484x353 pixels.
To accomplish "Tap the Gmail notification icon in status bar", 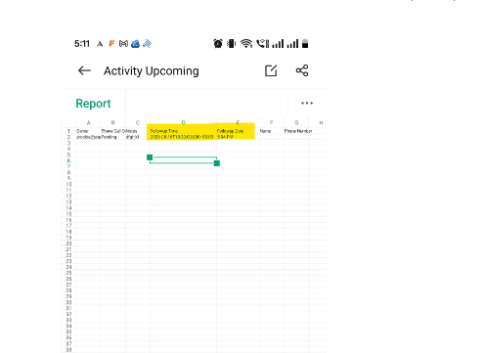I will [x=123, y=43].
